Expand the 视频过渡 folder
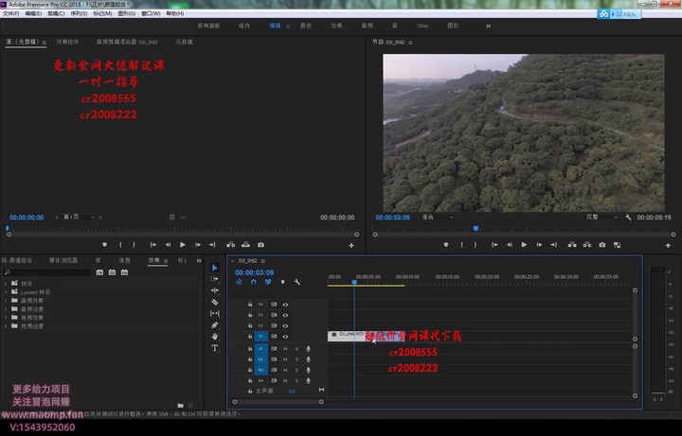Screen dimensions: 682x436 tap(6, 326)
